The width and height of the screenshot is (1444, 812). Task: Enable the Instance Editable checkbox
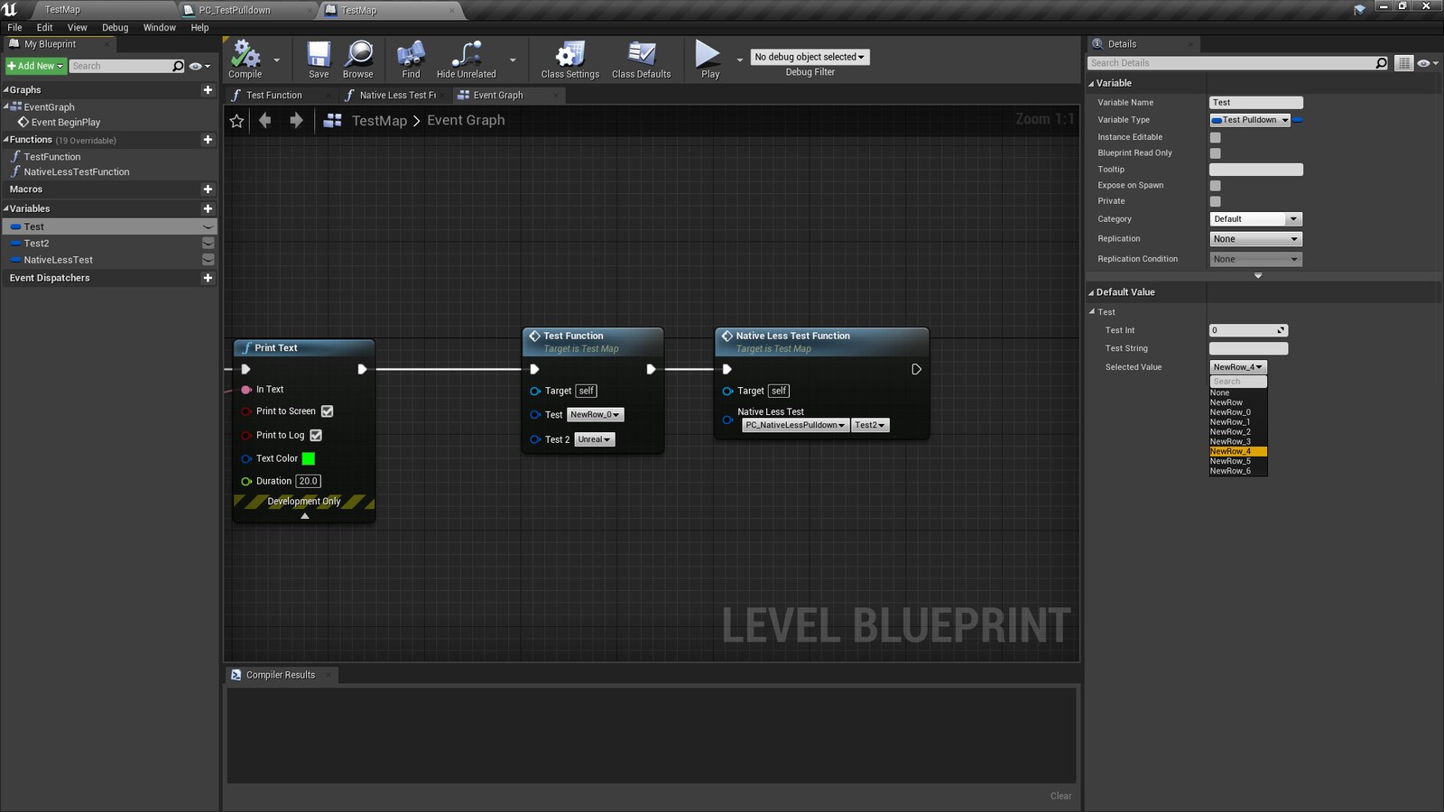[x=1215, y=137]
